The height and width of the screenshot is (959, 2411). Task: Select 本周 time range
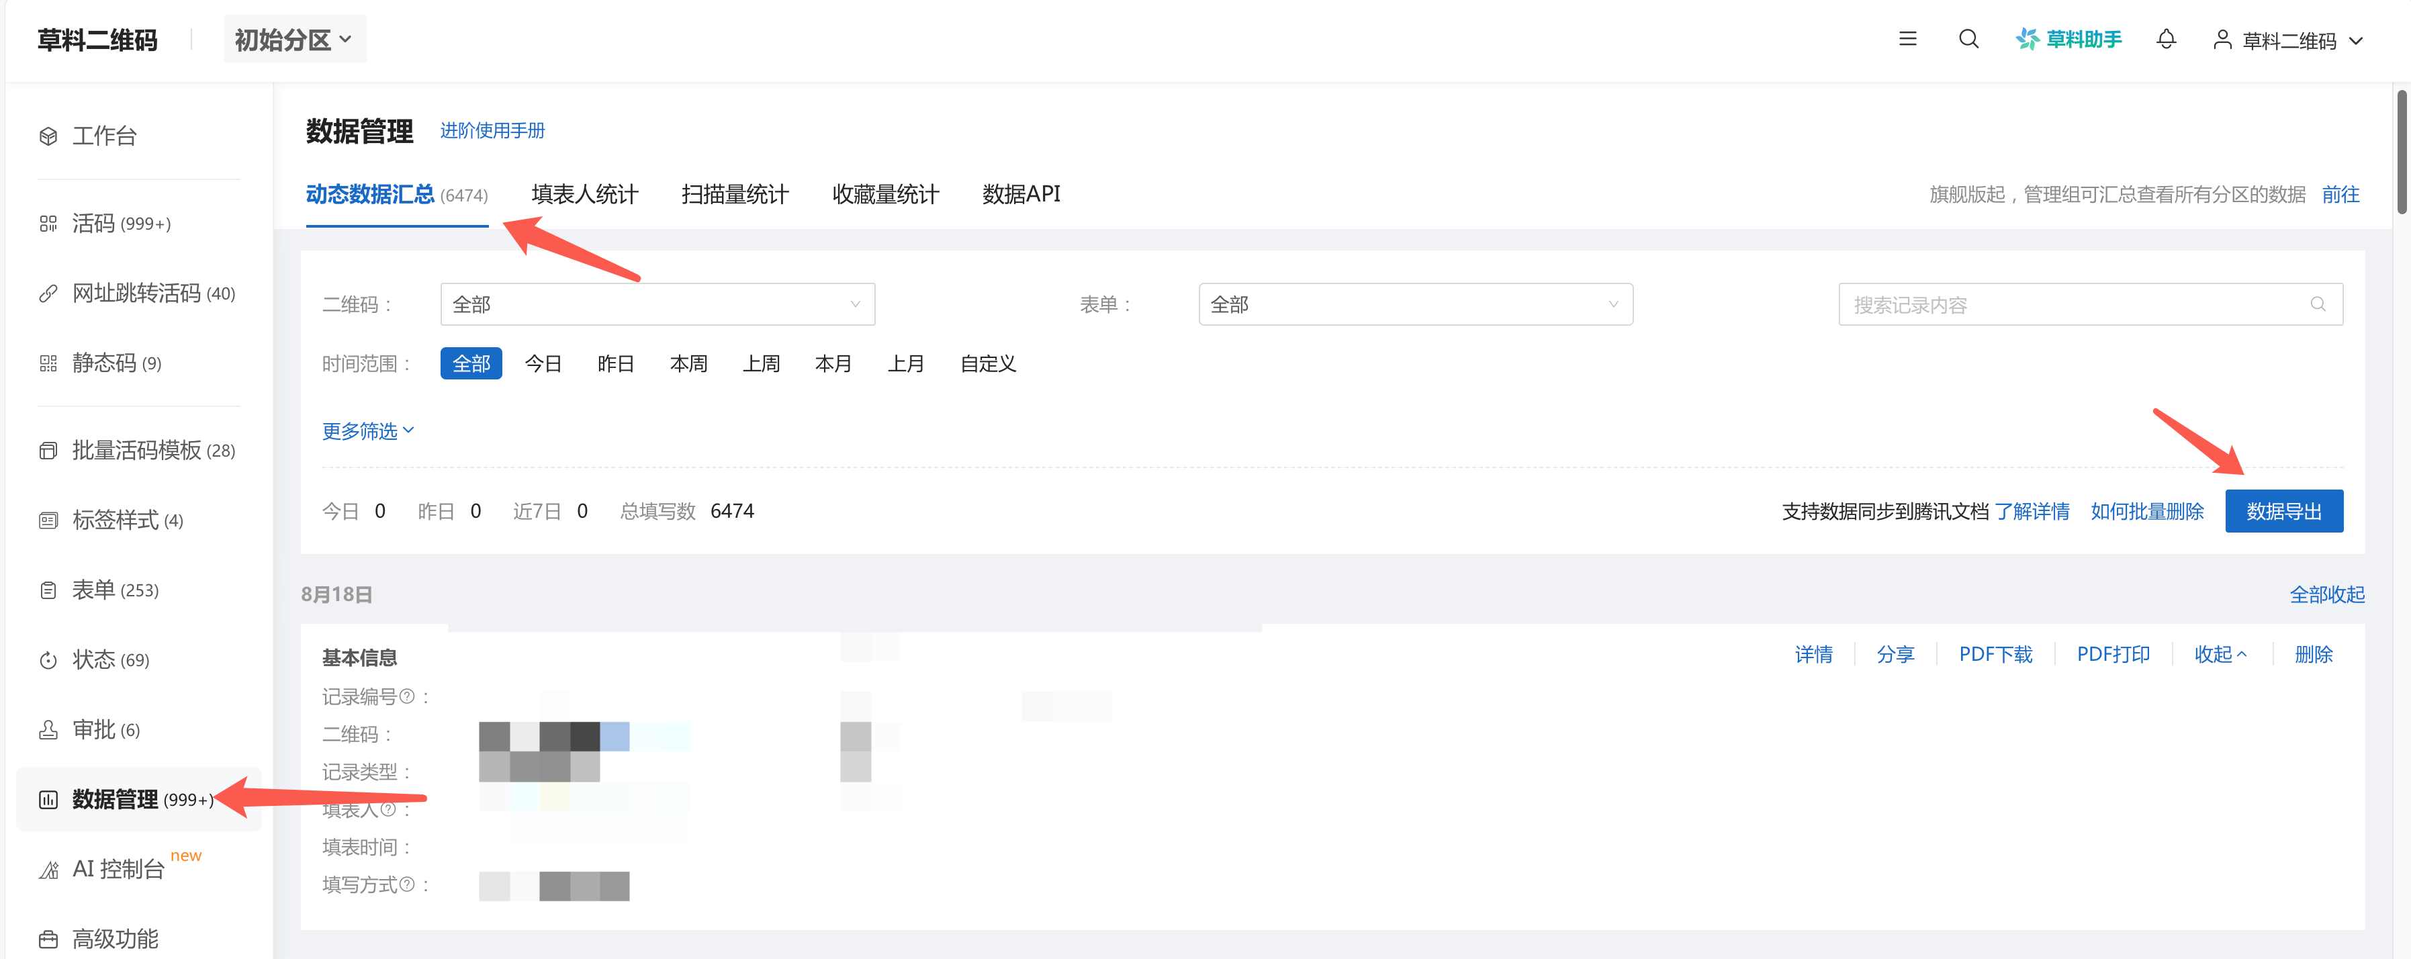click(689, 363)
